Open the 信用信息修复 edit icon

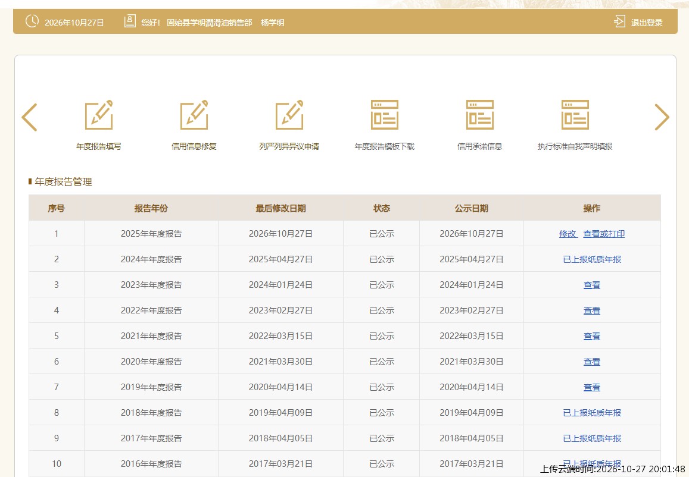coord(194,115)
